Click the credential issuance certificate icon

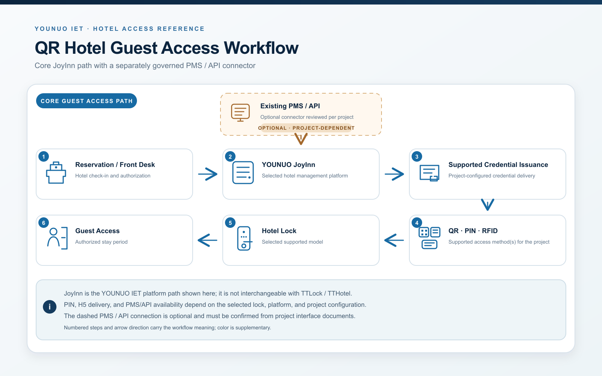coord(429,173)
